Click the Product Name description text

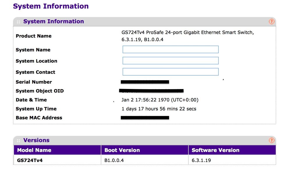(188, 36)
